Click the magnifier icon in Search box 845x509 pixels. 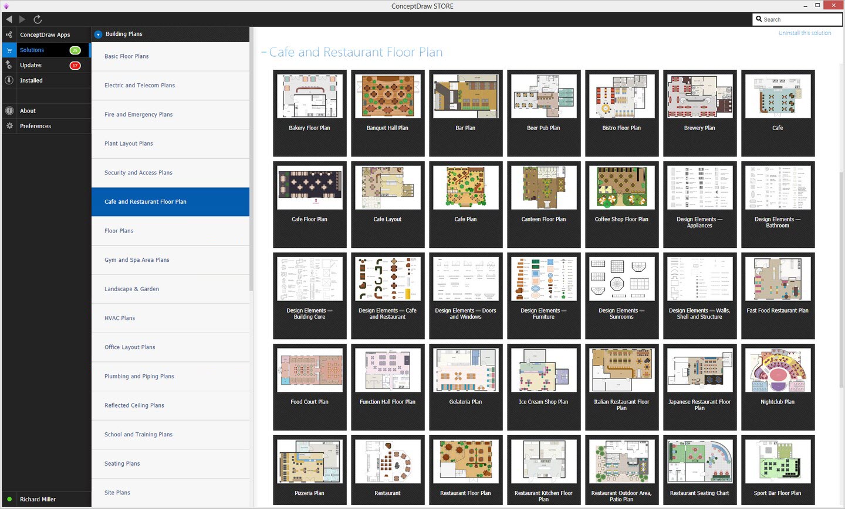point(759,19)
